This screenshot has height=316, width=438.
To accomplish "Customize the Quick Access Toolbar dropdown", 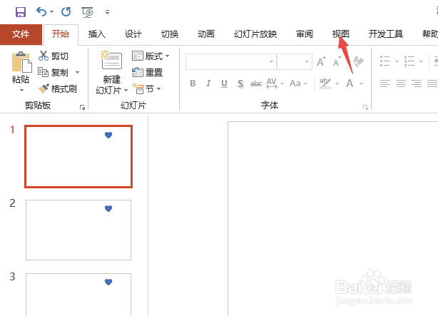I will click(107, 12).
